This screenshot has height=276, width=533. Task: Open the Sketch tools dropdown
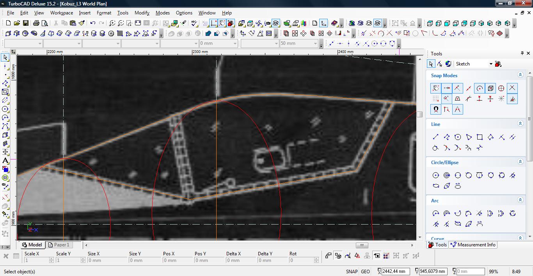(x=491, y=64)
